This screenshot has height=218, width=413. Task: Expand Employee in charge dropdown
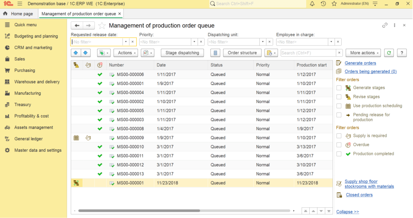[331, 42]
